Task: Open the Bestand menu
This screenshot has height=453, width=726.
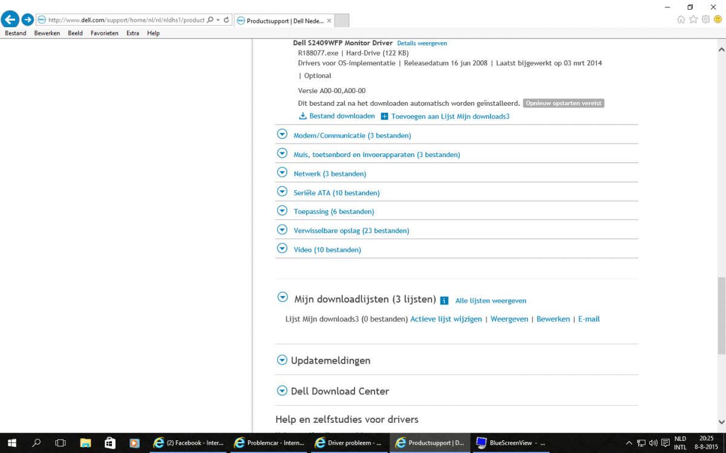Action: (16, 33)
